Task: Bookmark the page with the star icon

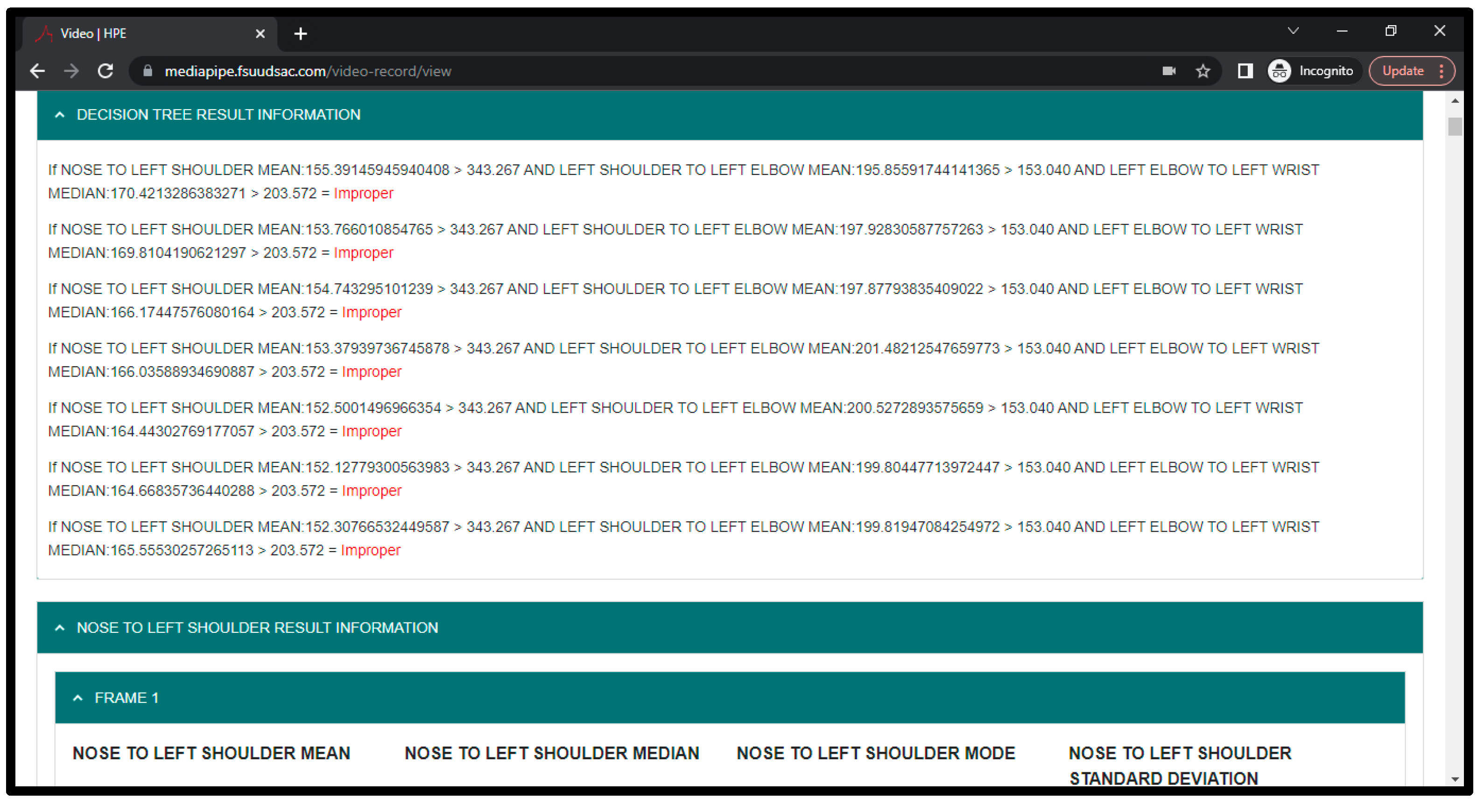Action: (x=1203, y=71)
